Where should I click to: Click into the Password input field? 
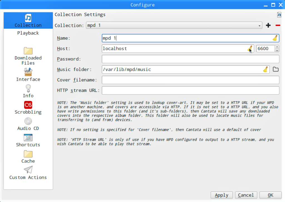pos(190,59)
